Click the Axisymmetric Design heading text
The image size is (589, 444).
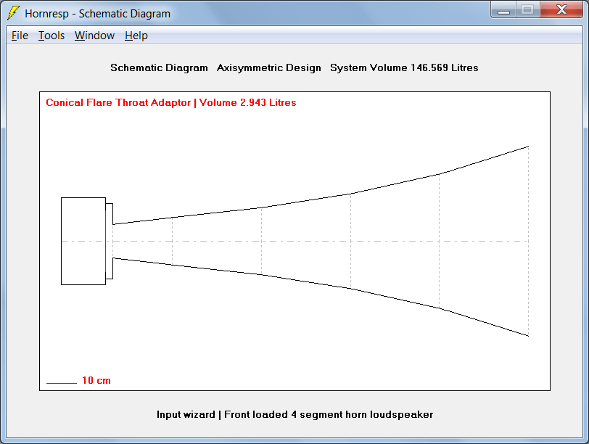point(268,67)
